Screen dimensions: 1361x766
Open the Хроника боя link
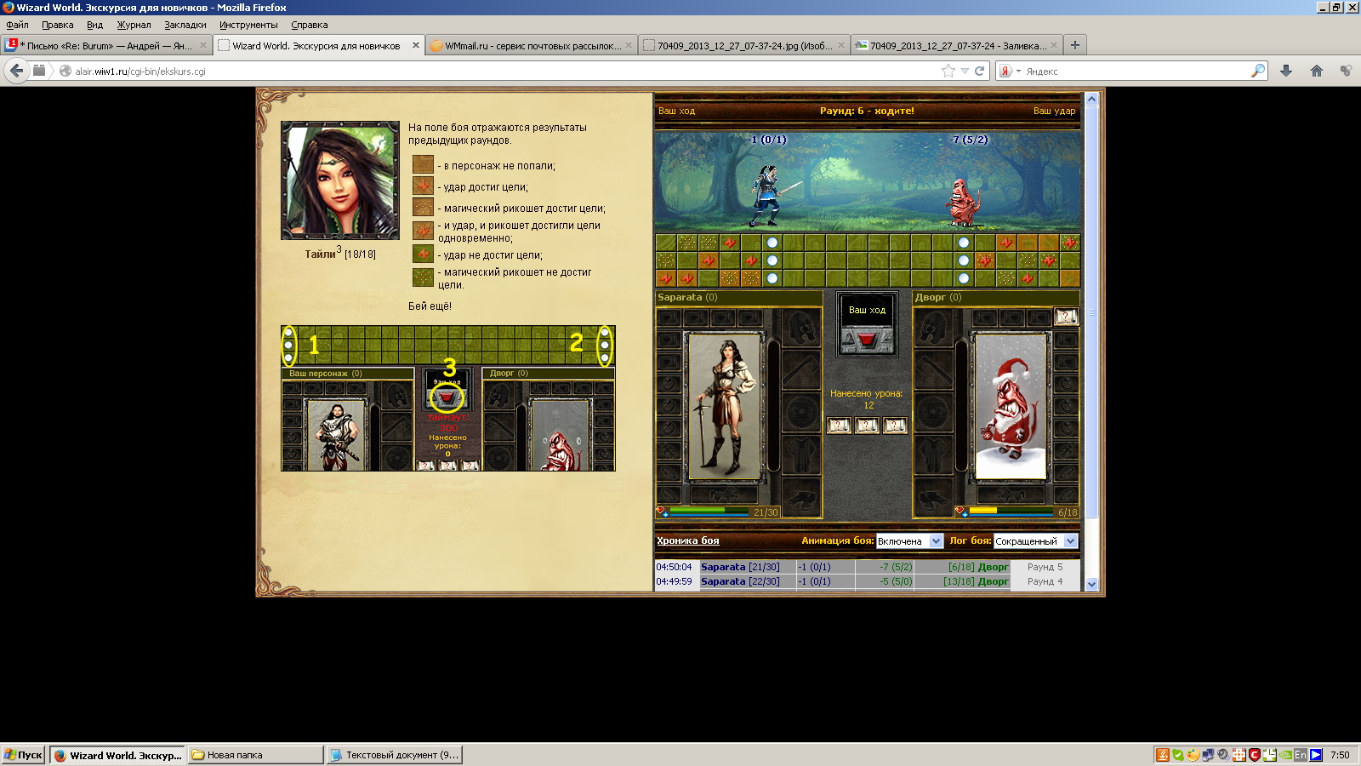click(x=687, y=540)
